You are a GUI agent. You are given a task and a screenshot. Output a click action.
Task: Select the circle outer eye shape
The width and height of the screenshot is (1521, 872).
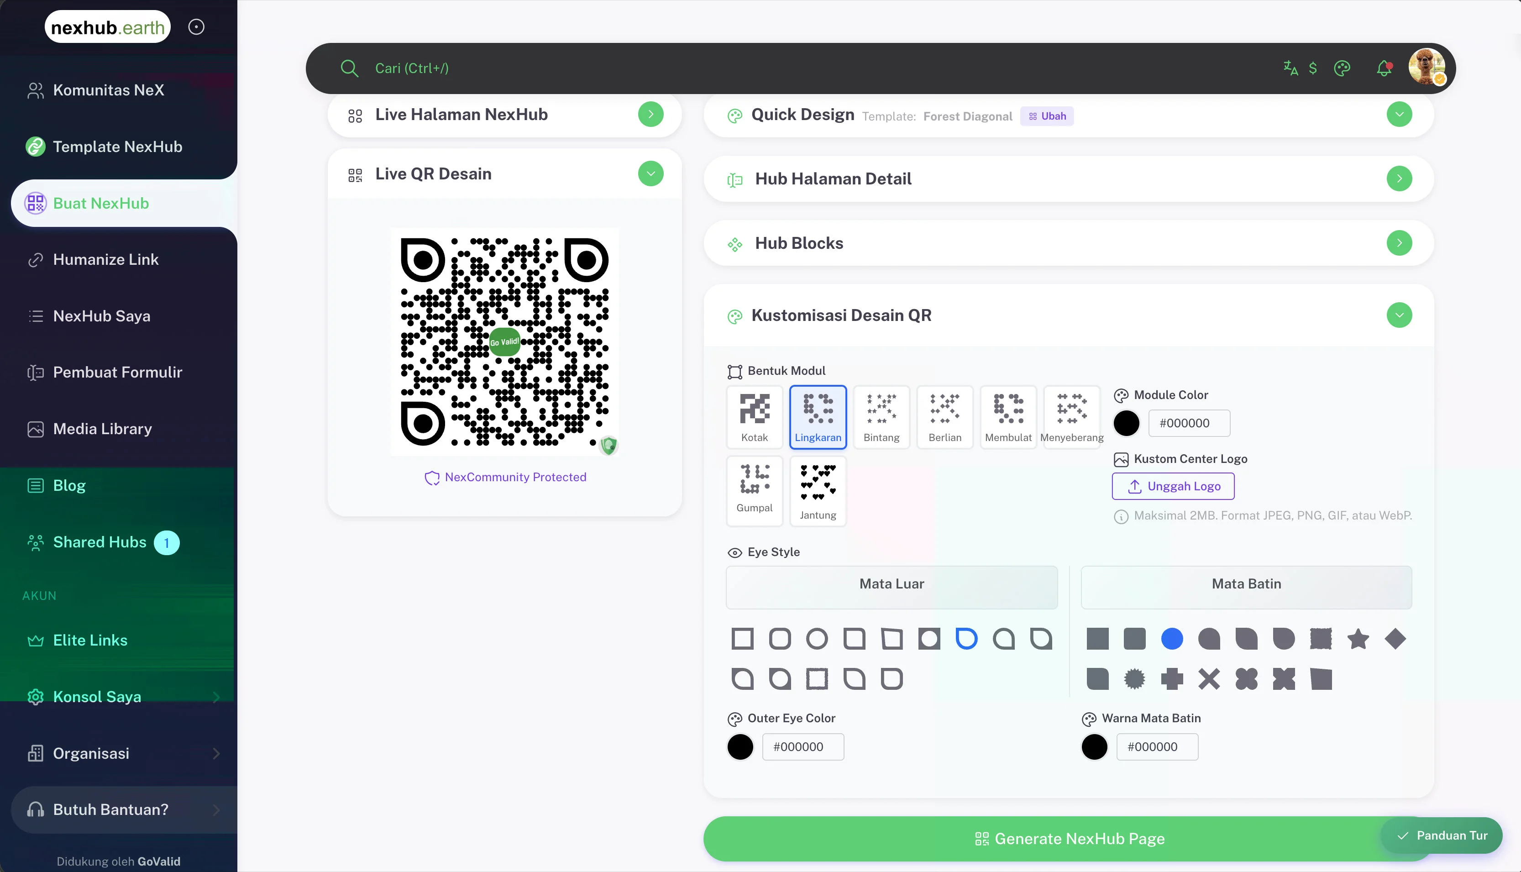click(x=817, y=638)
